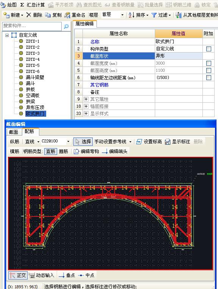
Task: Open the C22@100 rebar spec dropdown
Action: coord(68,142)
